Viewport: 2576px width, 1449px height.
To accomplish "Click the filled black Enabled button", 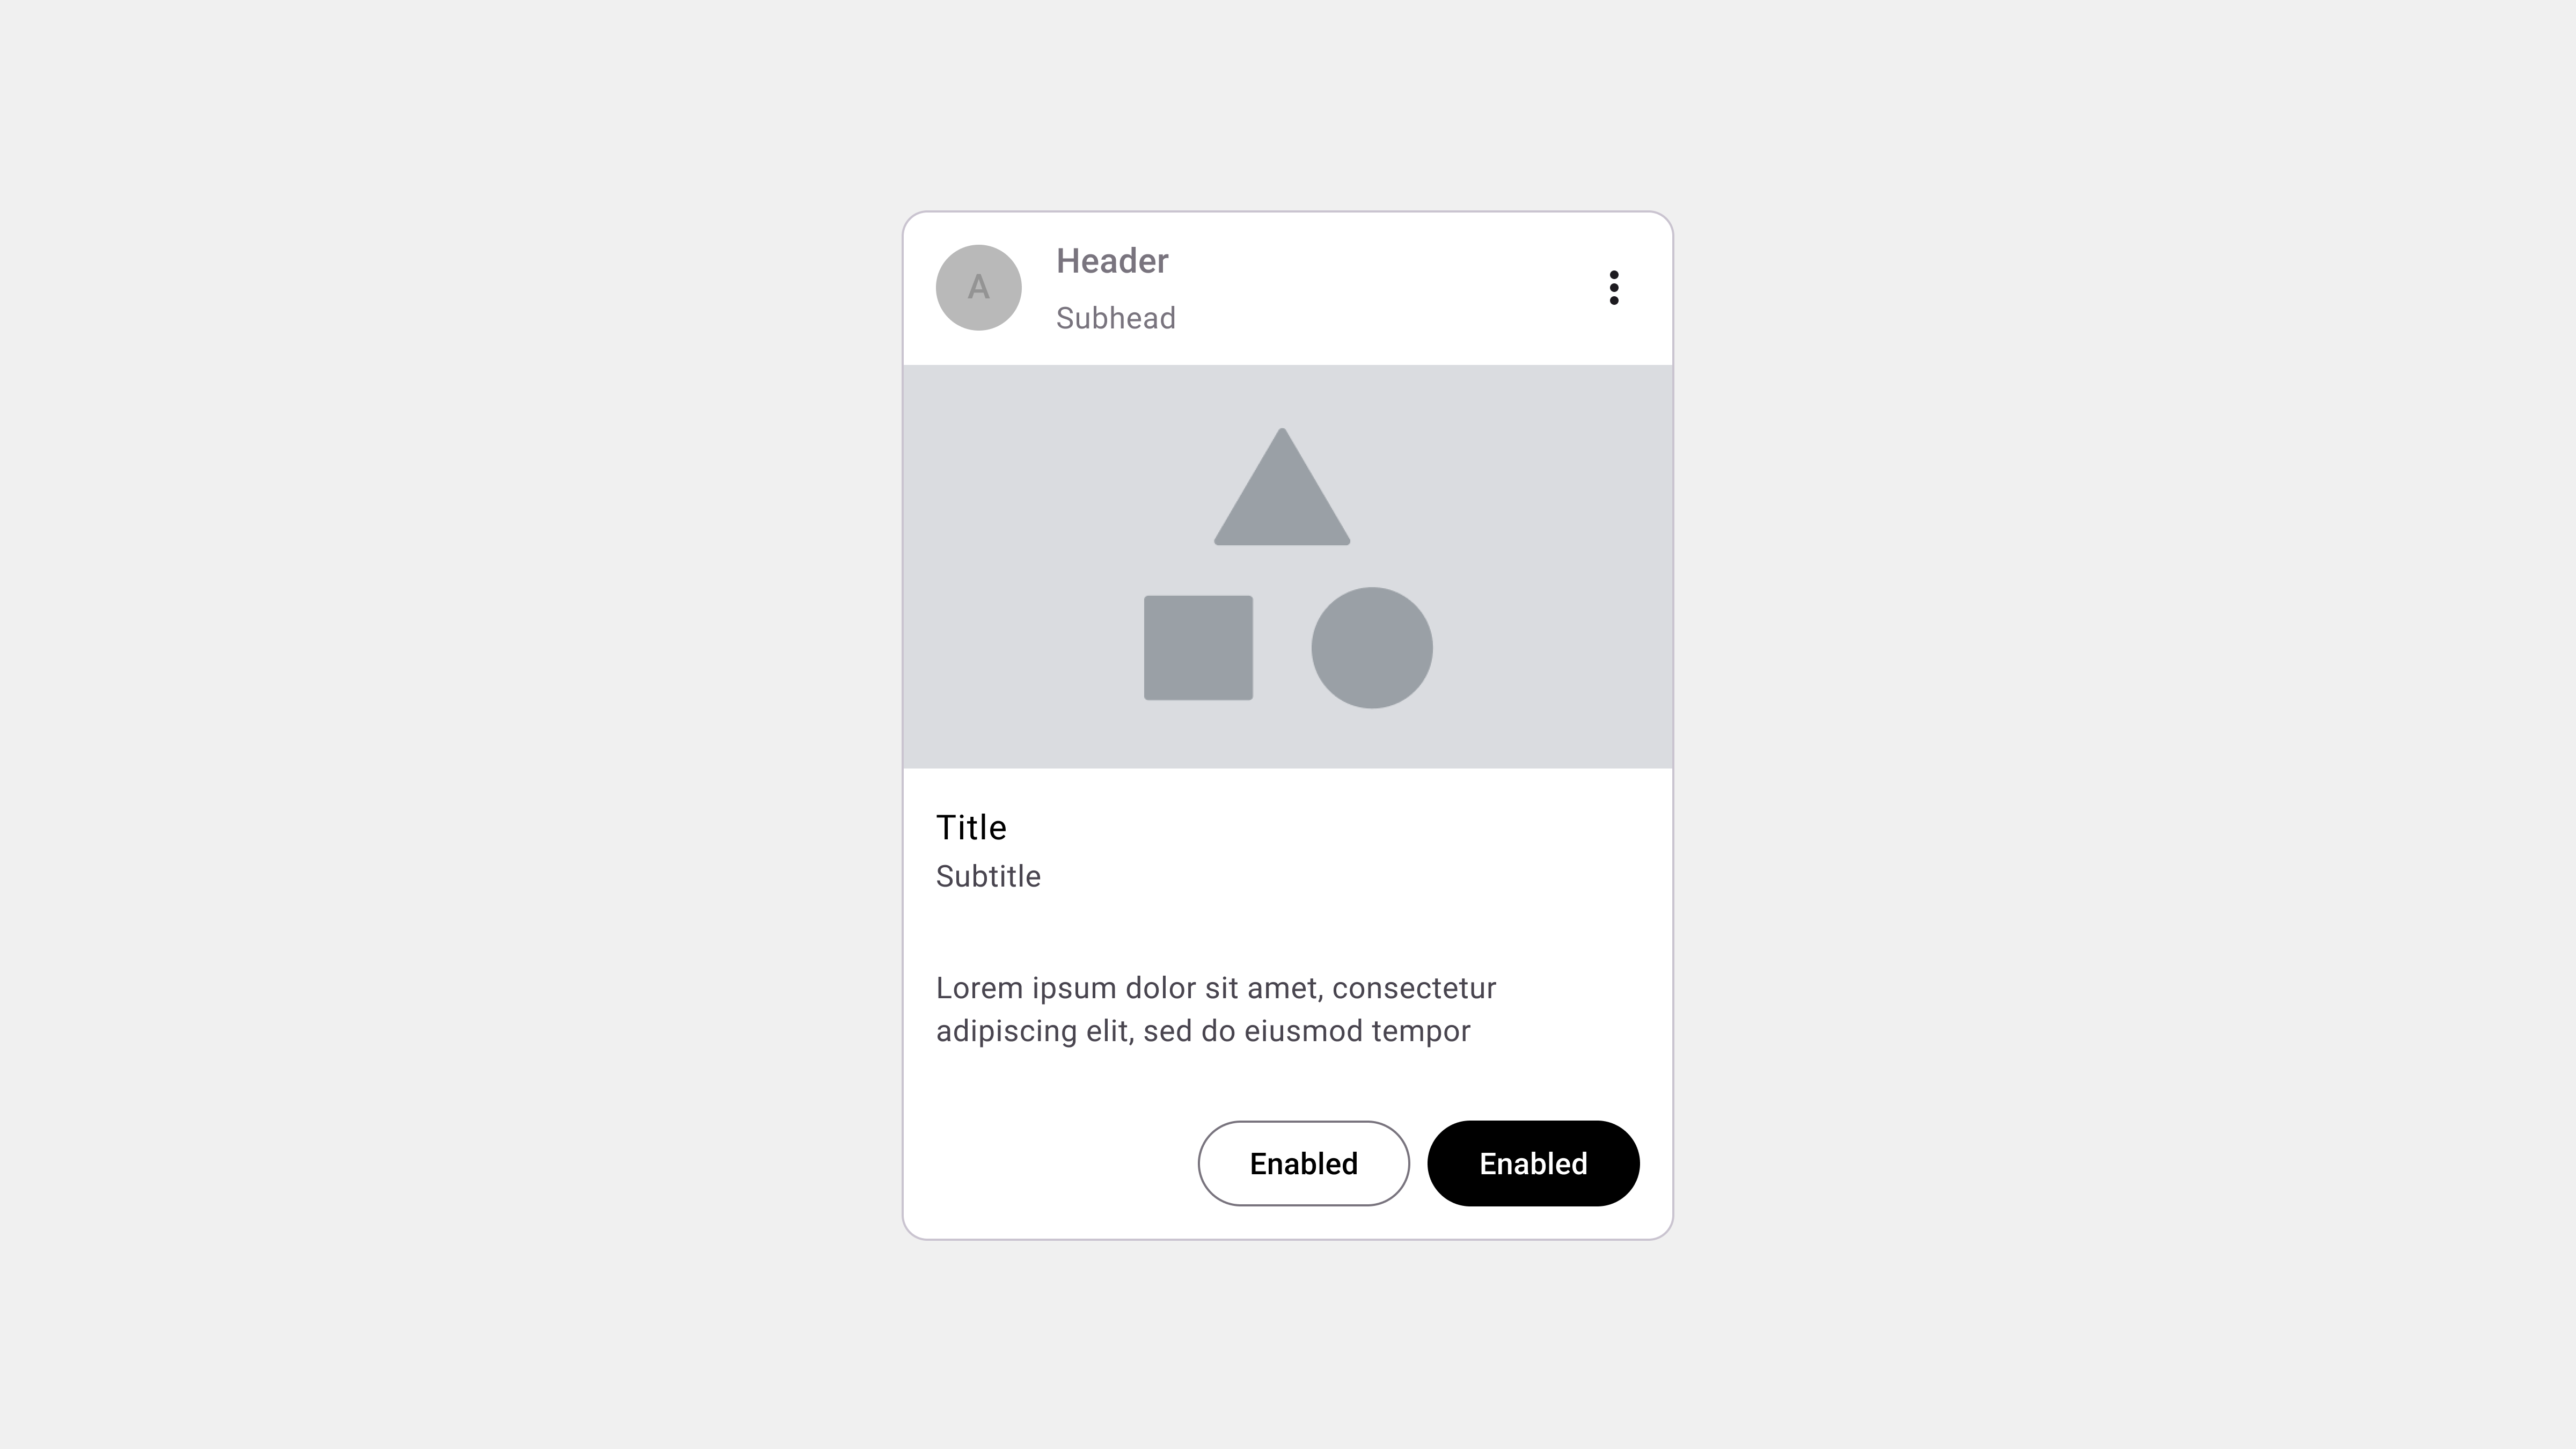I will (x=1532, y=1162).
